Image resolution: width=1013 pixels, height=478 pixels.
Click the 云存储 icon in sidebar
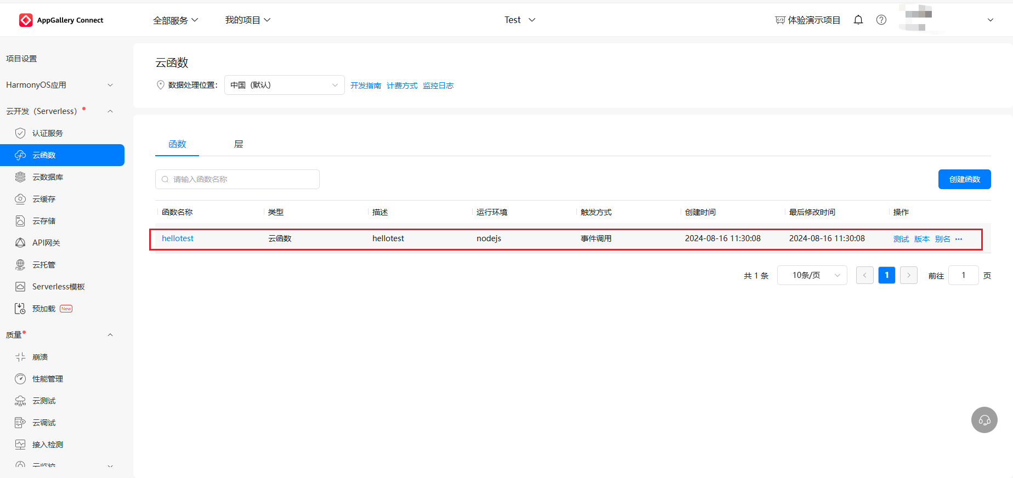pyautogui.click(x=20, y=221)
